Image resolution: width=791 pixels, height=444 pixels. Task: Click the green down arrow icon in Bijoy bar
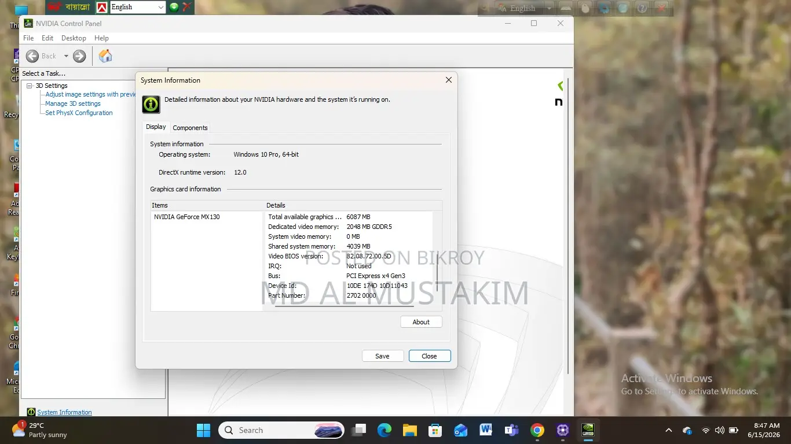coord(174,7)
